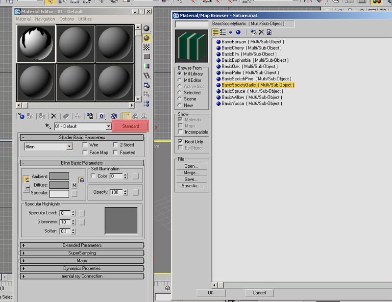Click the Sample UV Tiling icon
Image resolution: width=392 pixels, height=302 pixels.
click(x=147, y=57)
